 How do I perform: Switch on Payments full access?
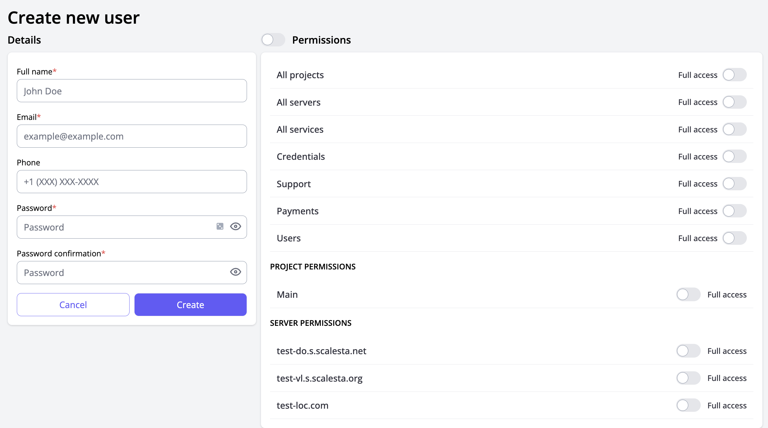[734, 211]
